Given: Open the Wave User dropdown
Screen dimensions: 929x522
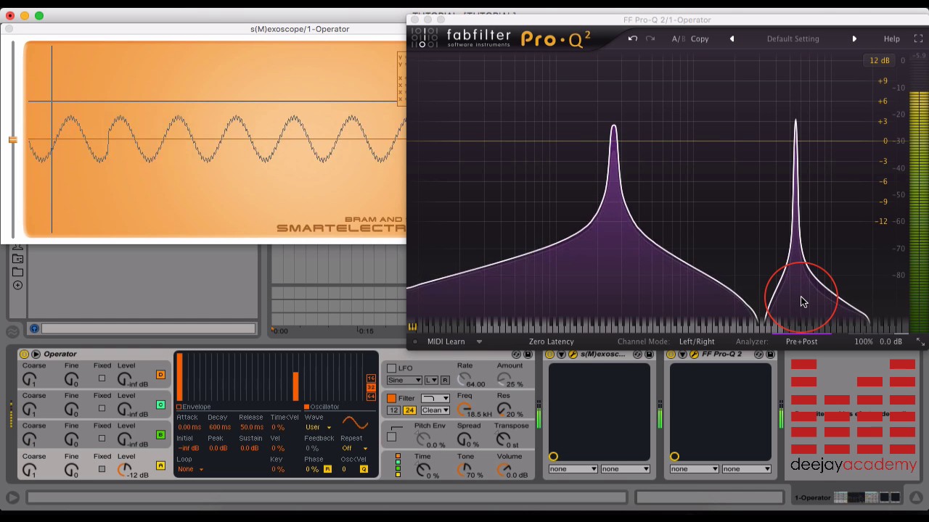Looking at the screenshot, I should pyautogui.click(x=318, y=427).
